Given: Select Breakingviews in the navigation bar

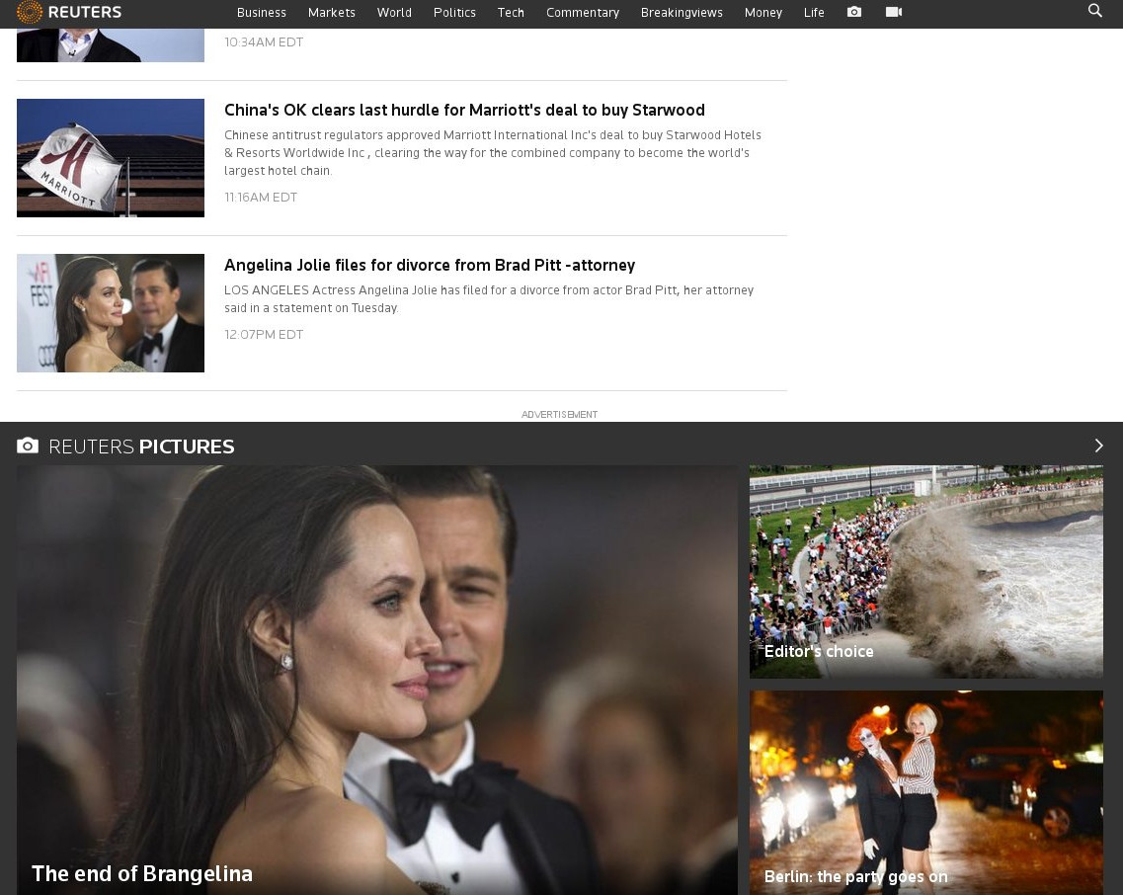Looking at the screenshot, I should 682,13.
